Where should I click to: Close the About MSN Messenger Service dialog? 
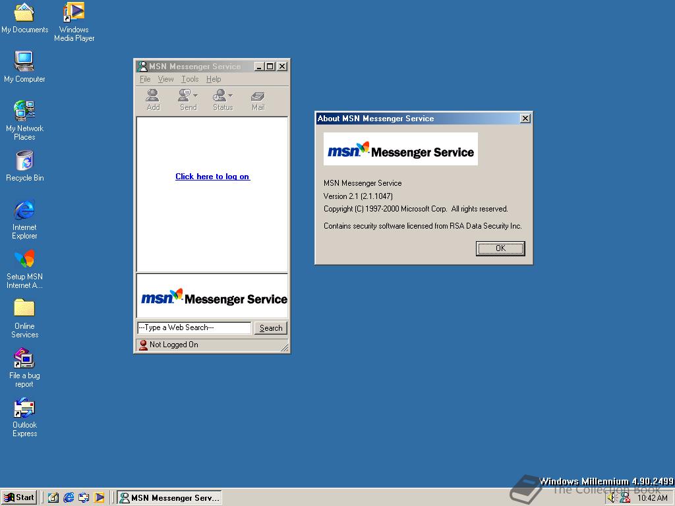tap(525, 119)
